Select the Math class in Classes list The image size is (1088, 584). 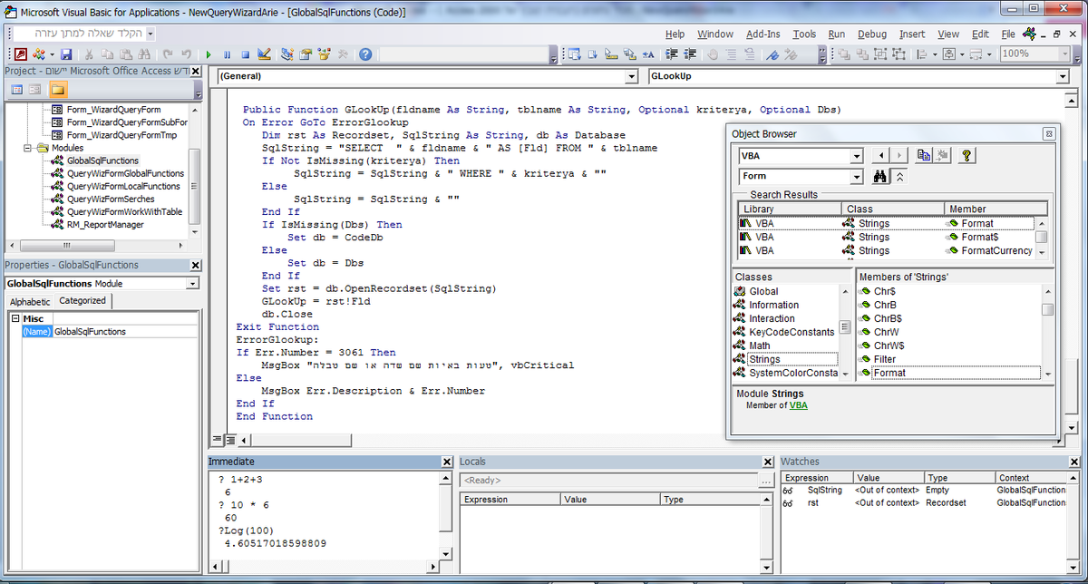[760, 346]
